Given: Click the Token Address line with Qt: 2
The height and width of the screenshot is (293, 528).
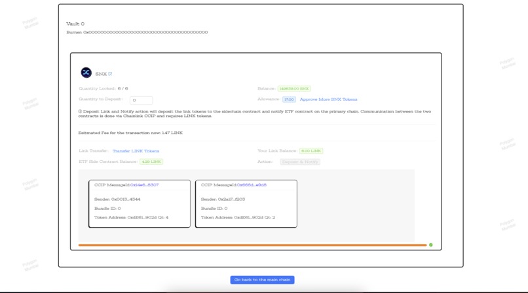Looking at the screenshot, I should [x=238, y=217].
